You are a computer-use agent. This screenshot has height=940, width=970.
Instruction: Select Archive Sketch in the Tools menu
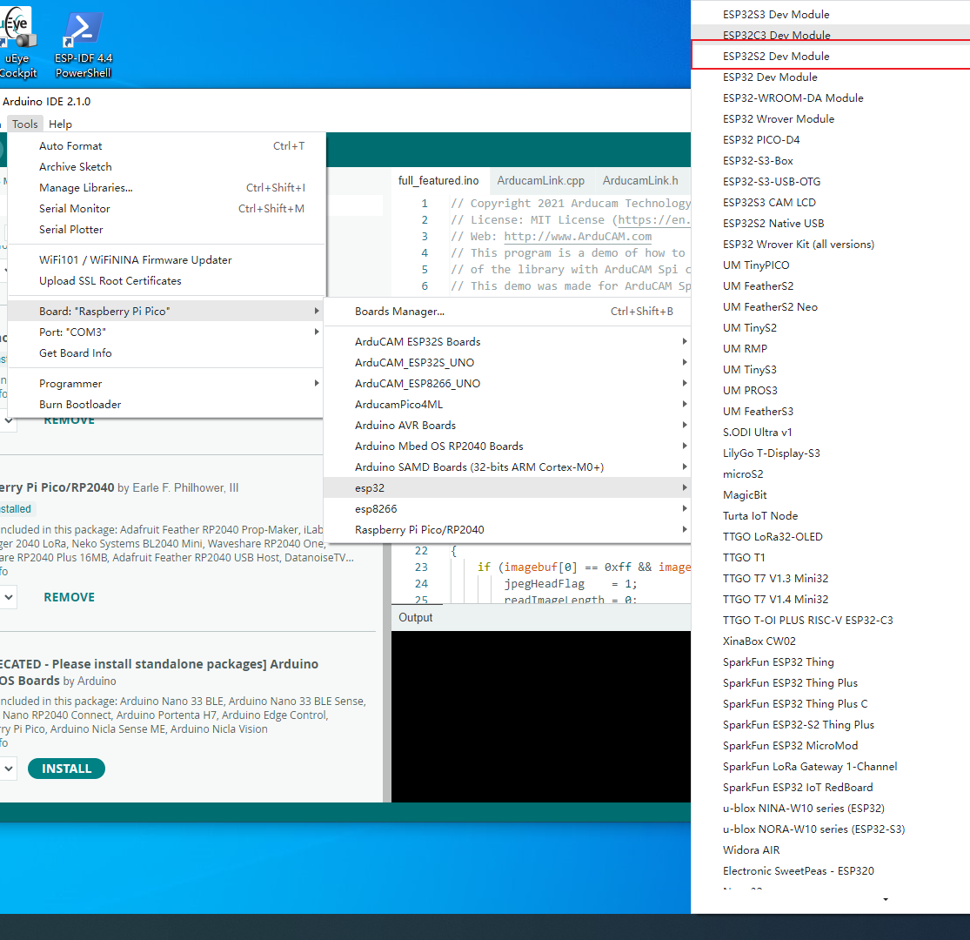(166, 167)
